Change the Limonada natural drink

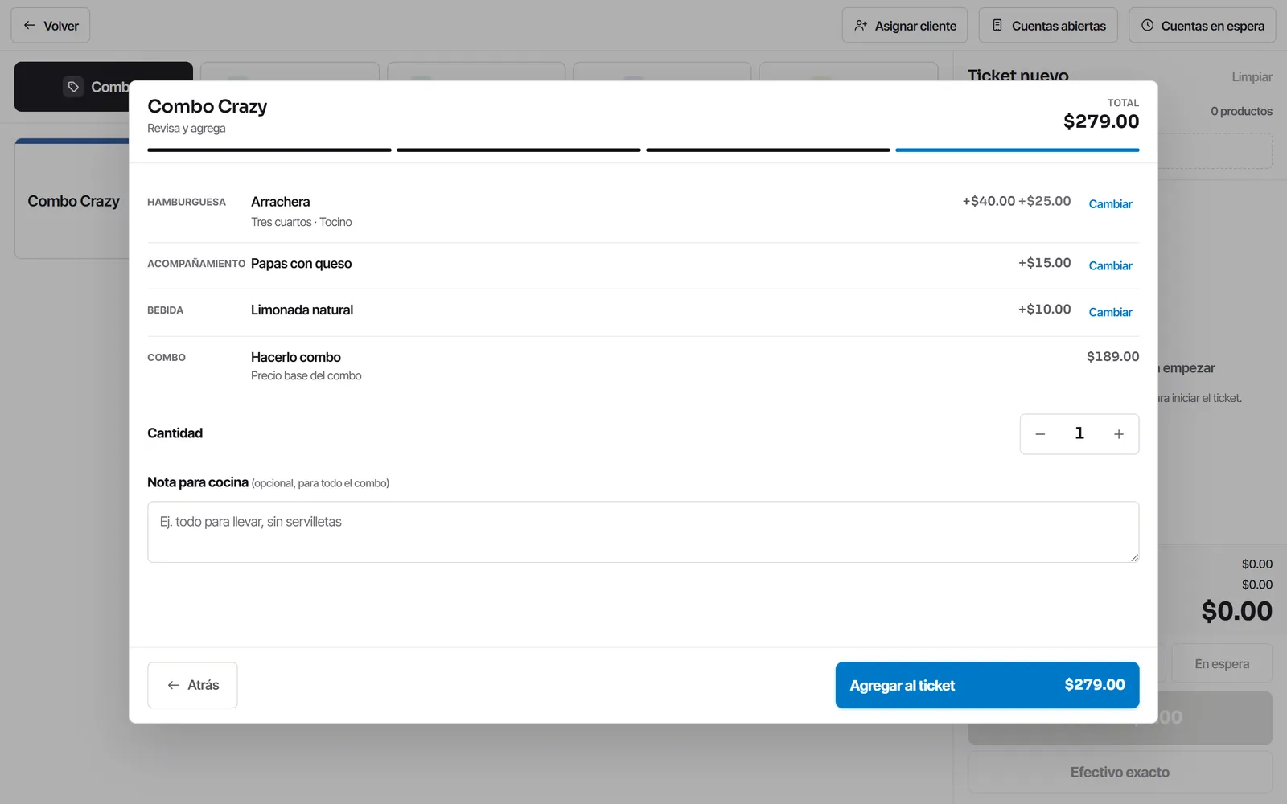1110,312
